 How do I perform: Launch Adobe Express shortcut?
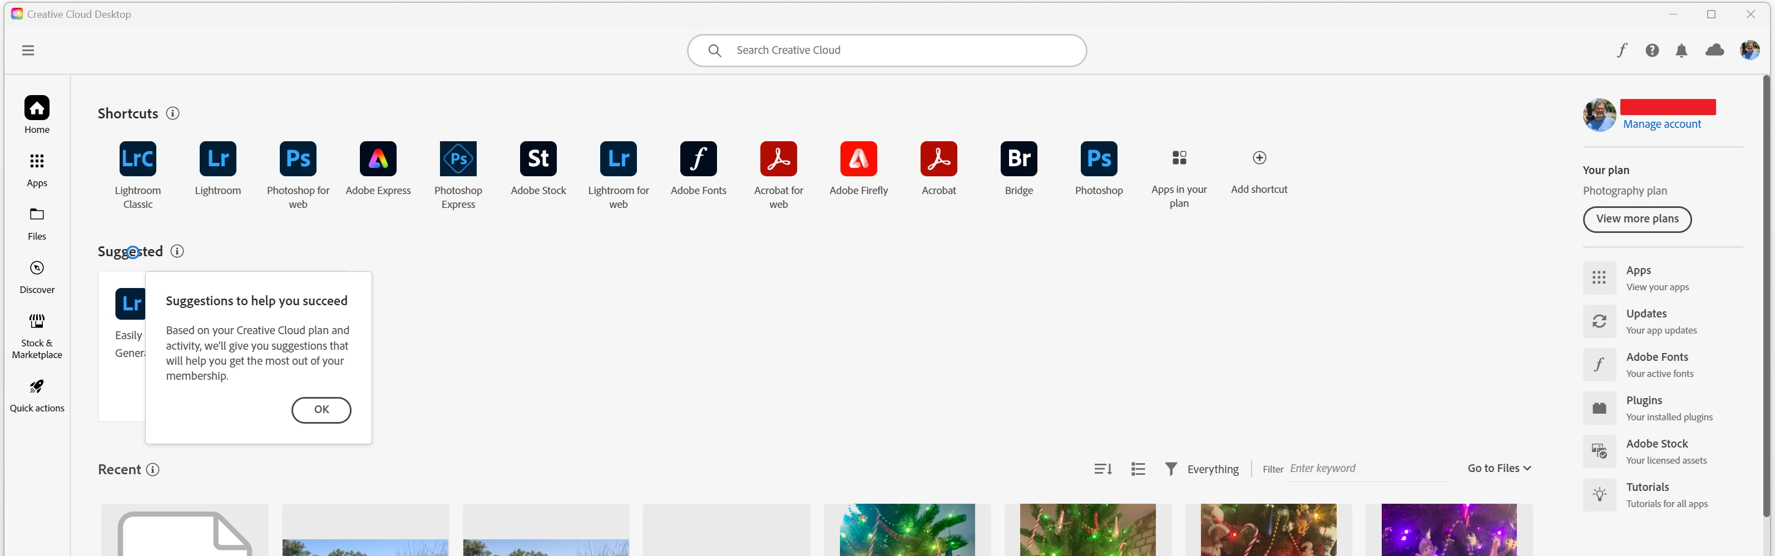[378, 159]
